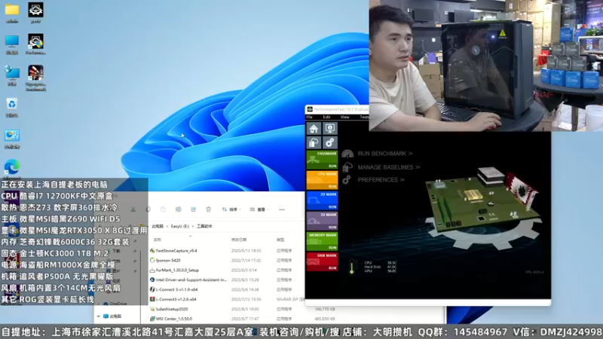Open the view dropdown in Explorer toolbar
The height and width of the screenshot is (339, 603).
click(259, 209)
